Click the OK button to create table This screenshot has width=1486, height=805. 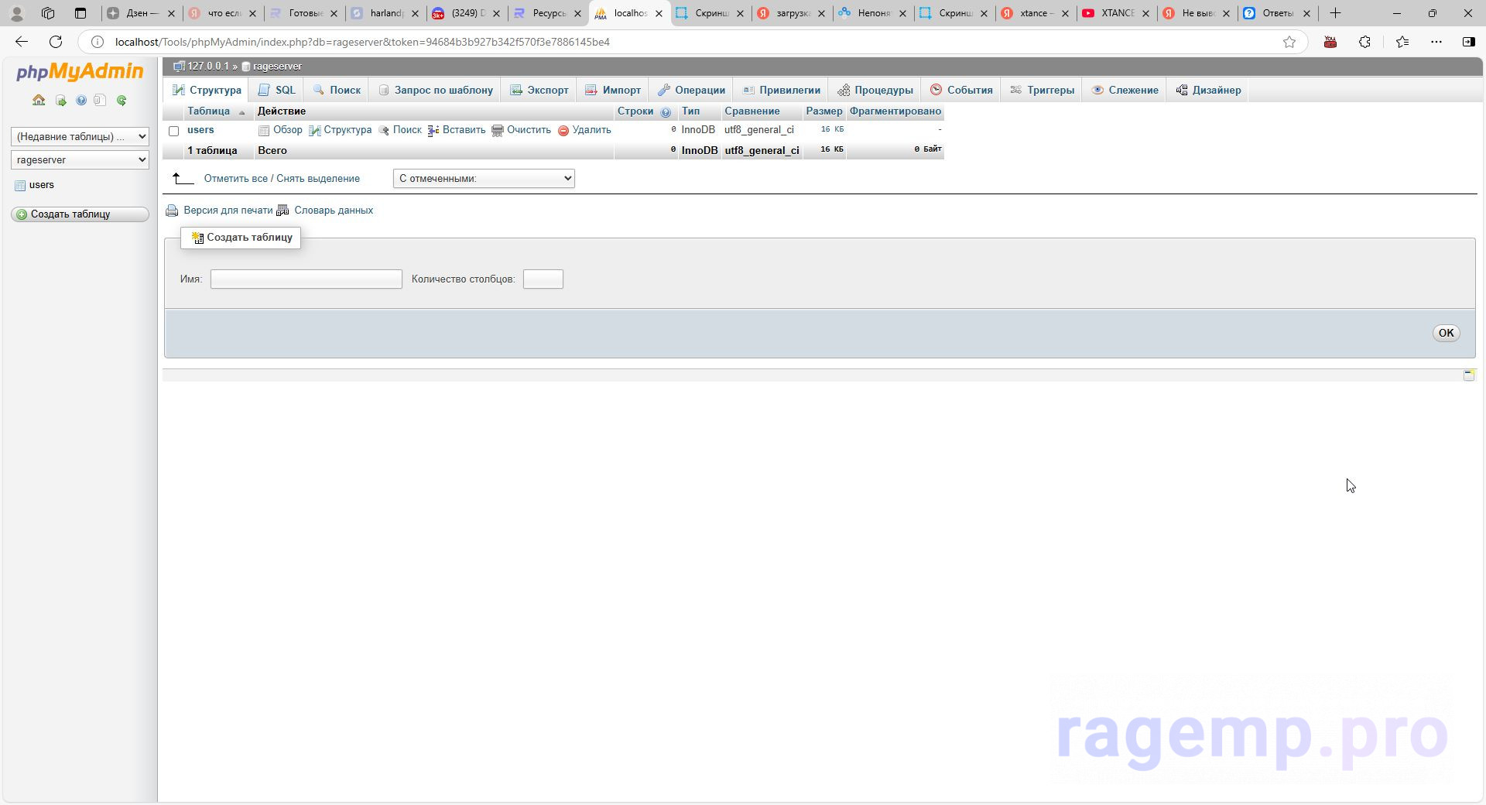pos(1446,333)
